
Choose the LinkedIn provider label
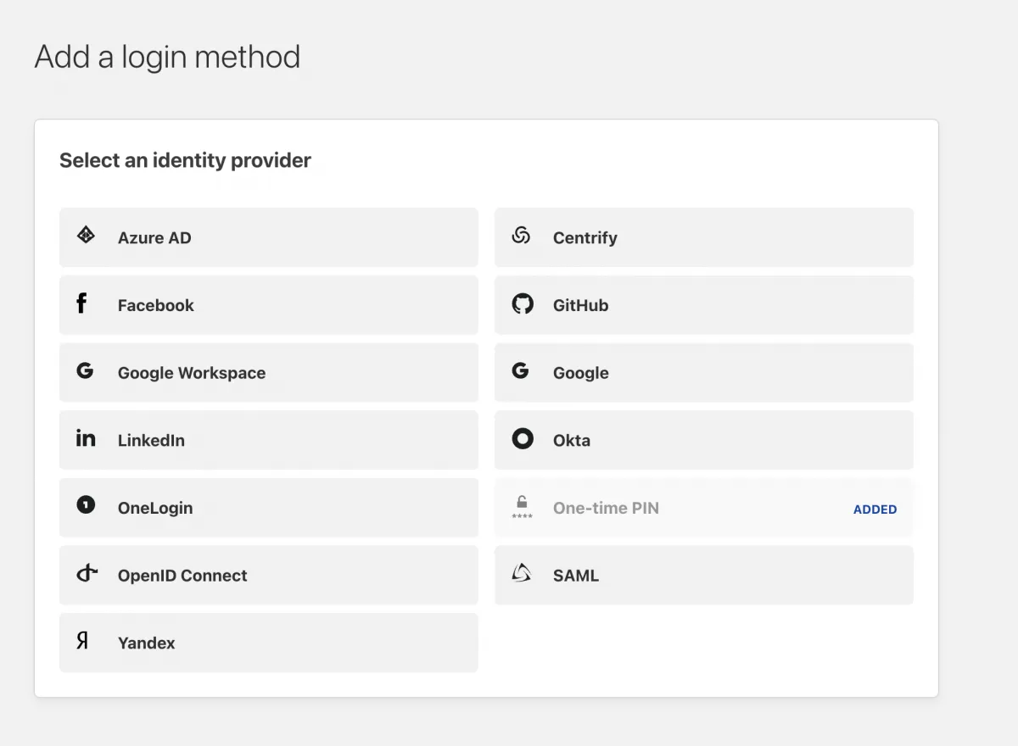tap(151, 441)
